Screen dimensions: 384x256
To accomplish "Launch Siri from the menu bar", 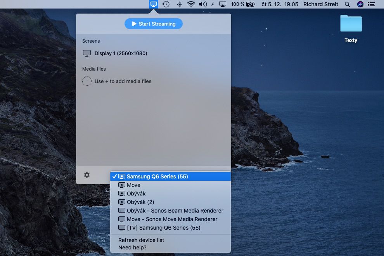I will tap(360, 4).
